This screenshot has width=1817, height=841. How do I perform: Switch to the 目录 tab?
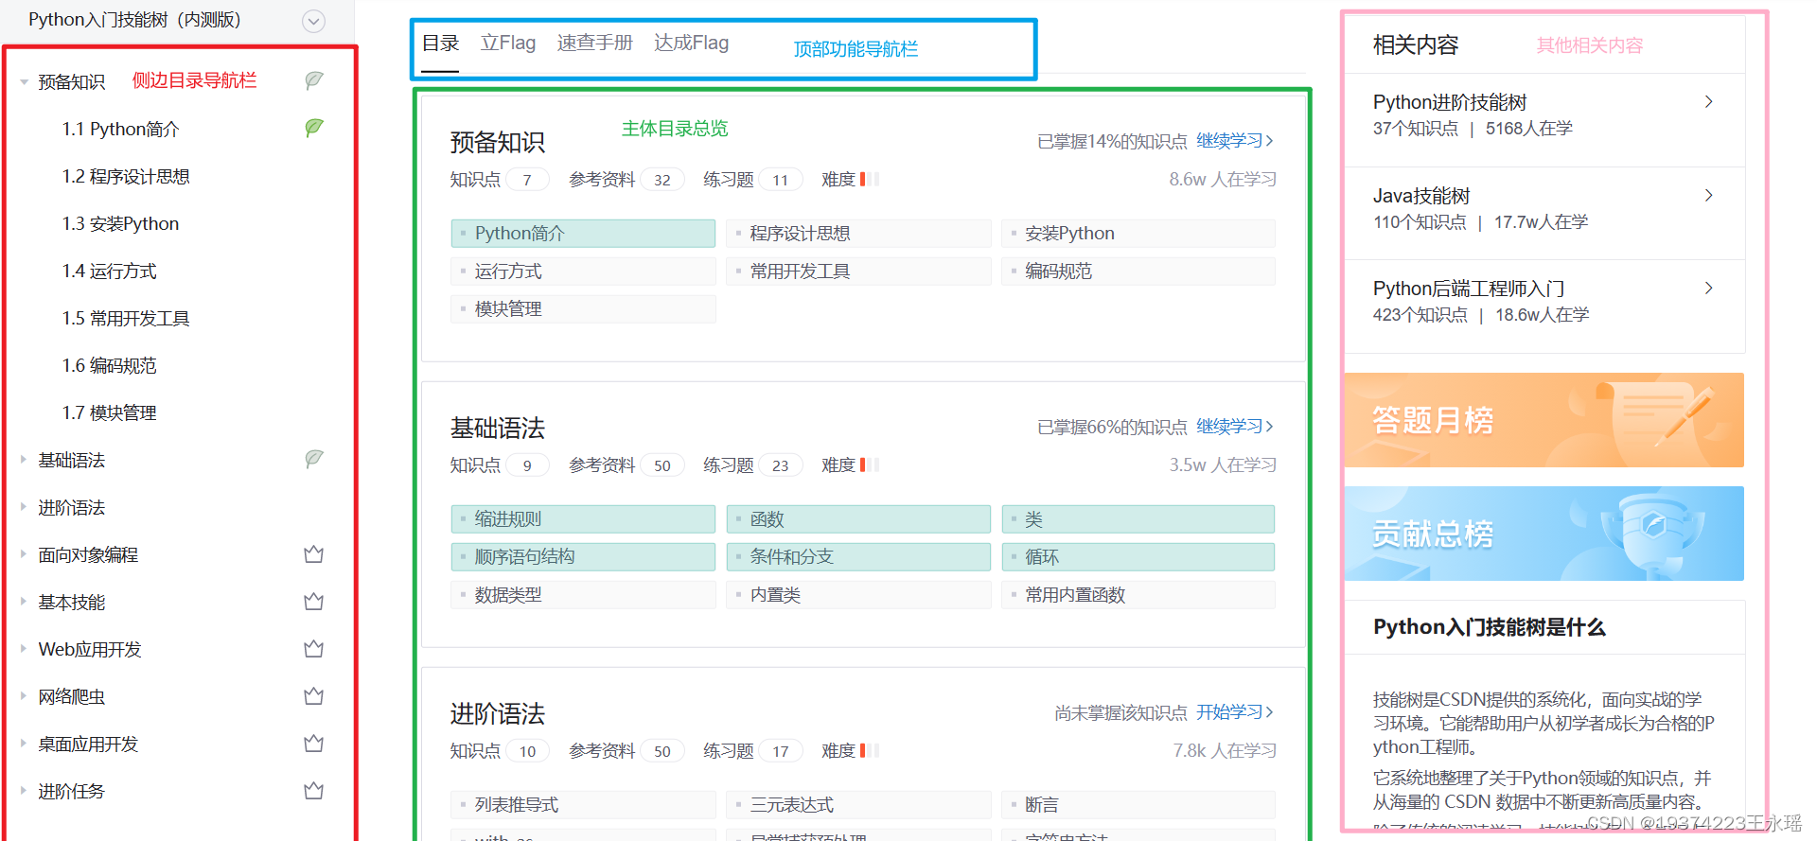(x=440, y=44)
